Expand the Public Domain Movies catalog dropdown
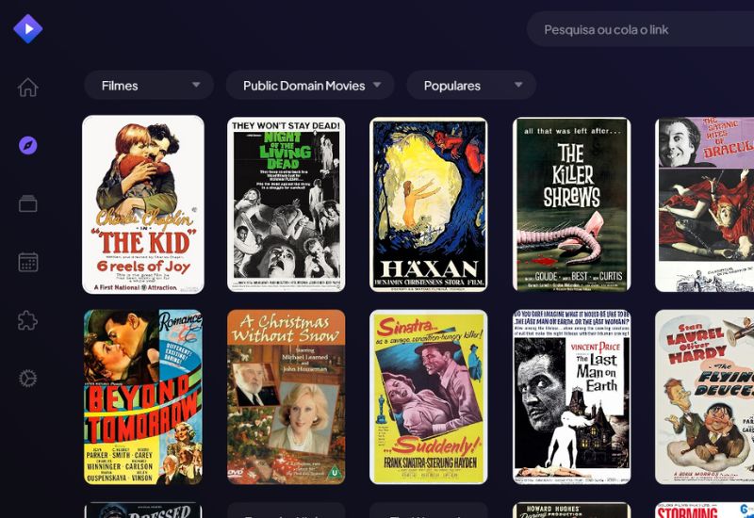The image size is (754, 518). (310, 86)
